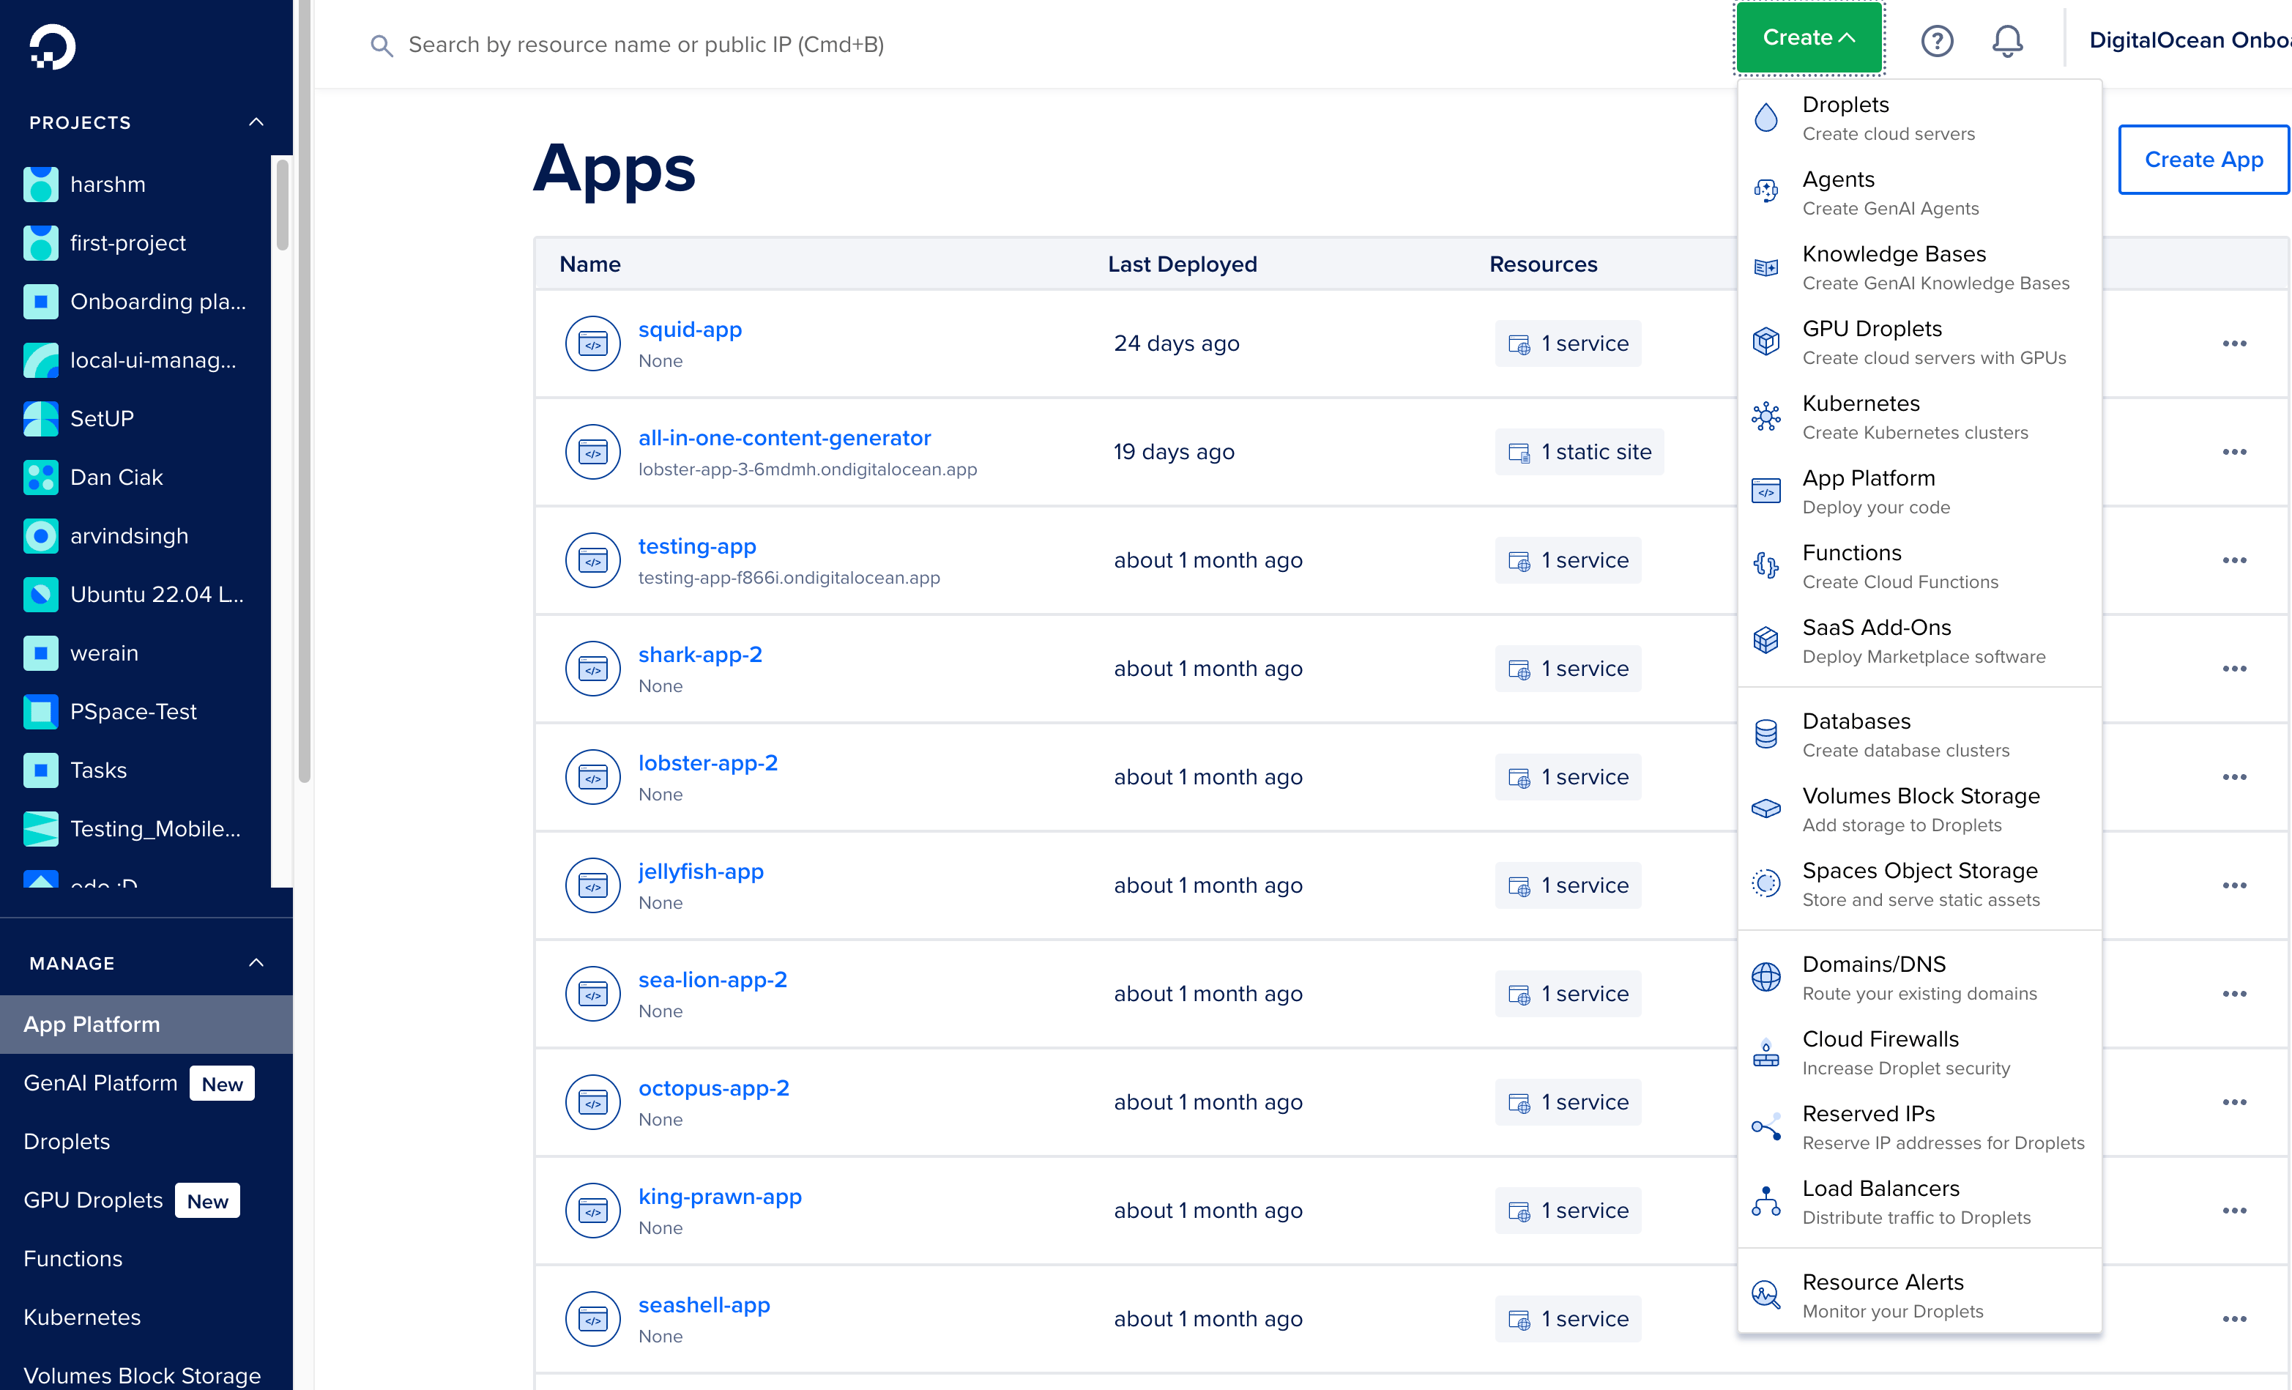Click the search magnifier icon
Screen dimensions: 2292x1390
click(382, 45)
